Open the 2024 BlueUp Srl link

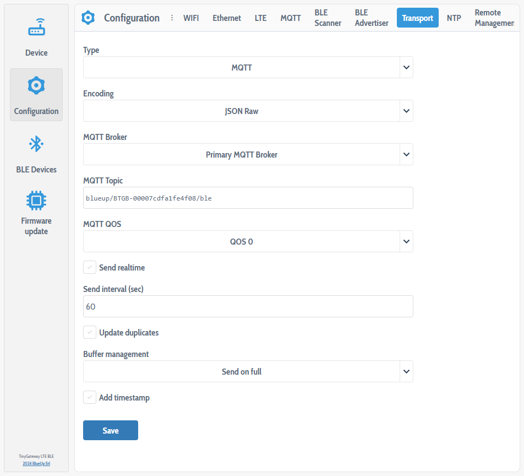(x=36, y=463)
